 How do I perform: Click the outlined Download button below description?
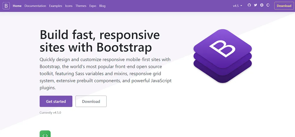coord(91,102)
